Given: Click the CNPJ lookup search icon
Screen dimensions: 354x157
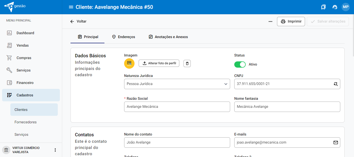Looking at the screenshot, I should pos(336,84).
